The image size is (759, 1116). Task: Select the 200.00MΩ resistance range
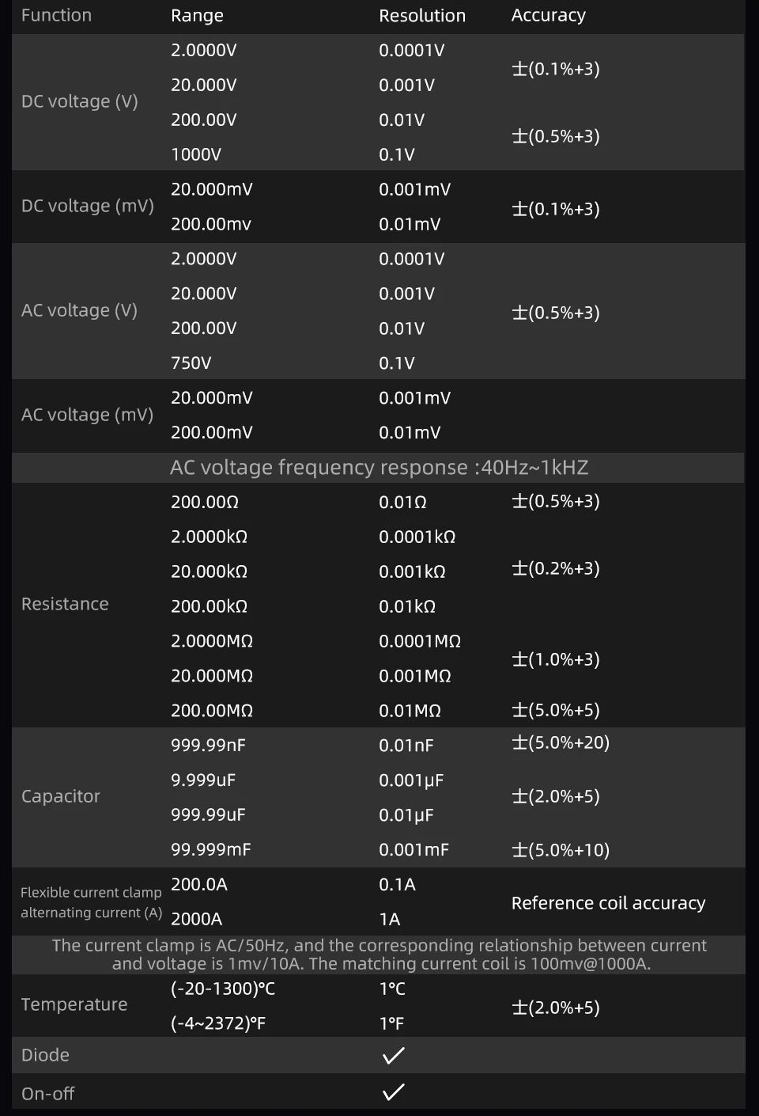tap(212, 711)
